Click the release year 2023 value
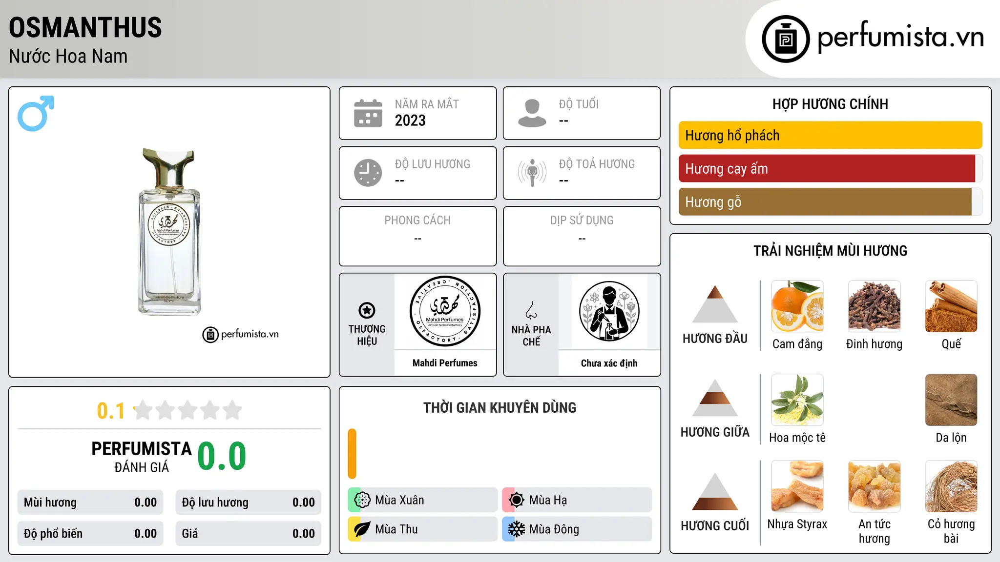Viewport: 1000px width, 562px height. click(410, 120)
